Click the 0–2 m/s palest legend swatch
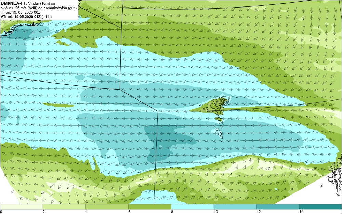342x214 pixels. (x=21, y=207)
